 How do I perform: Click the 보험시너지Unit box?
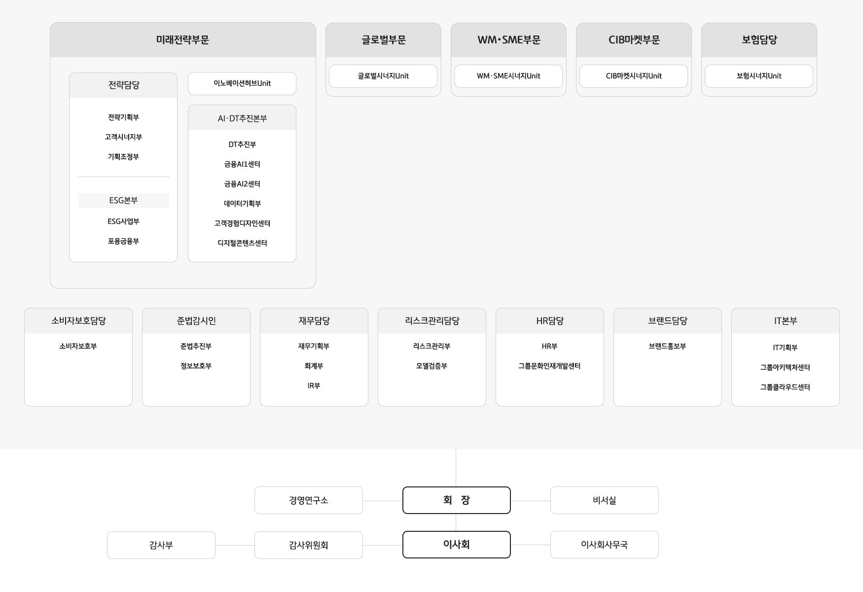point(758,76)
